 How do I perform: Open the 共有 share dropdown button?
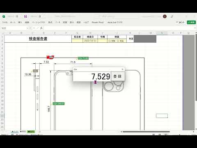(x=191, y=22)
